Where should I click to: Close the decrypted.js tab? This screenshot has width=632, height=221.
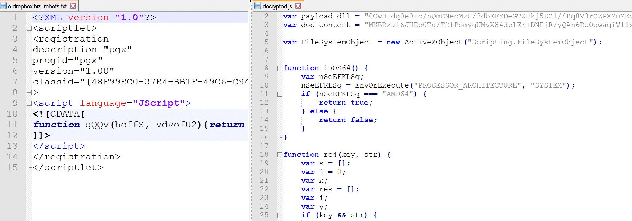click(x=298, y=6)
